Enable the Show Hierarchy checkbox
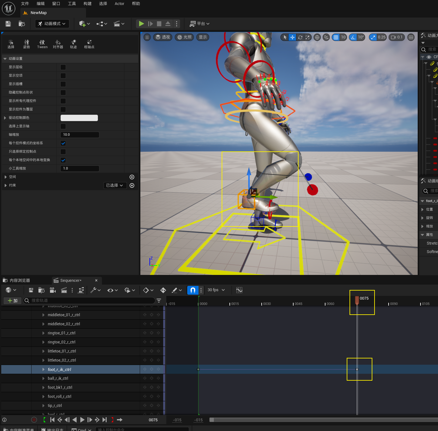The height and width of the screenshot is (431, 438). [63, 67]
